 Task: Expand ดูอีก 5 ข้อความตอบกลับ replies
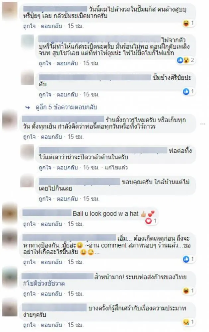tap(66, 107)
